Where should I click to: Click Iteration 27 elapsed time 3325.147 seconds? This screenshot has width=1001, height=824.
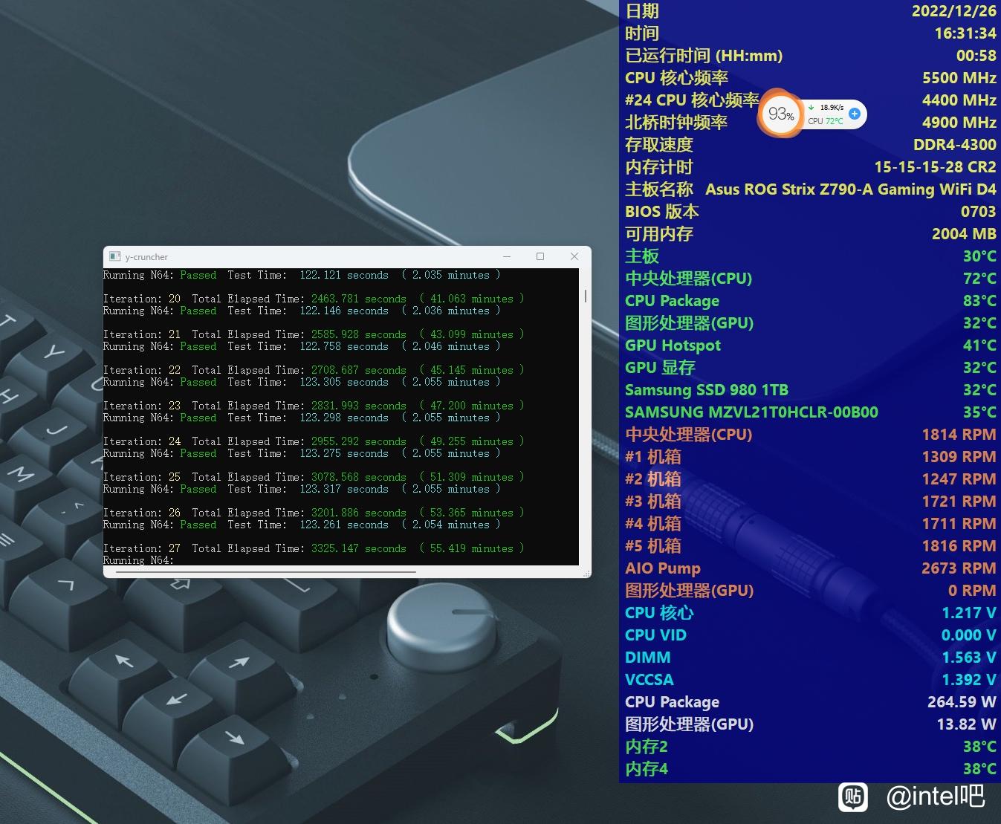(x=359, y=548)
